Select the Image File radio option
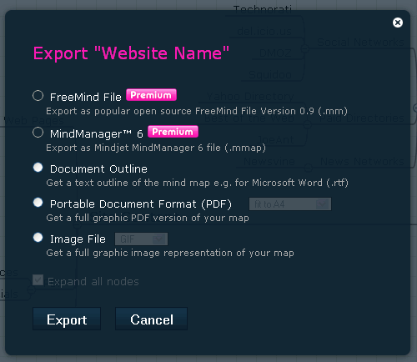 click(x=38, y=238)
